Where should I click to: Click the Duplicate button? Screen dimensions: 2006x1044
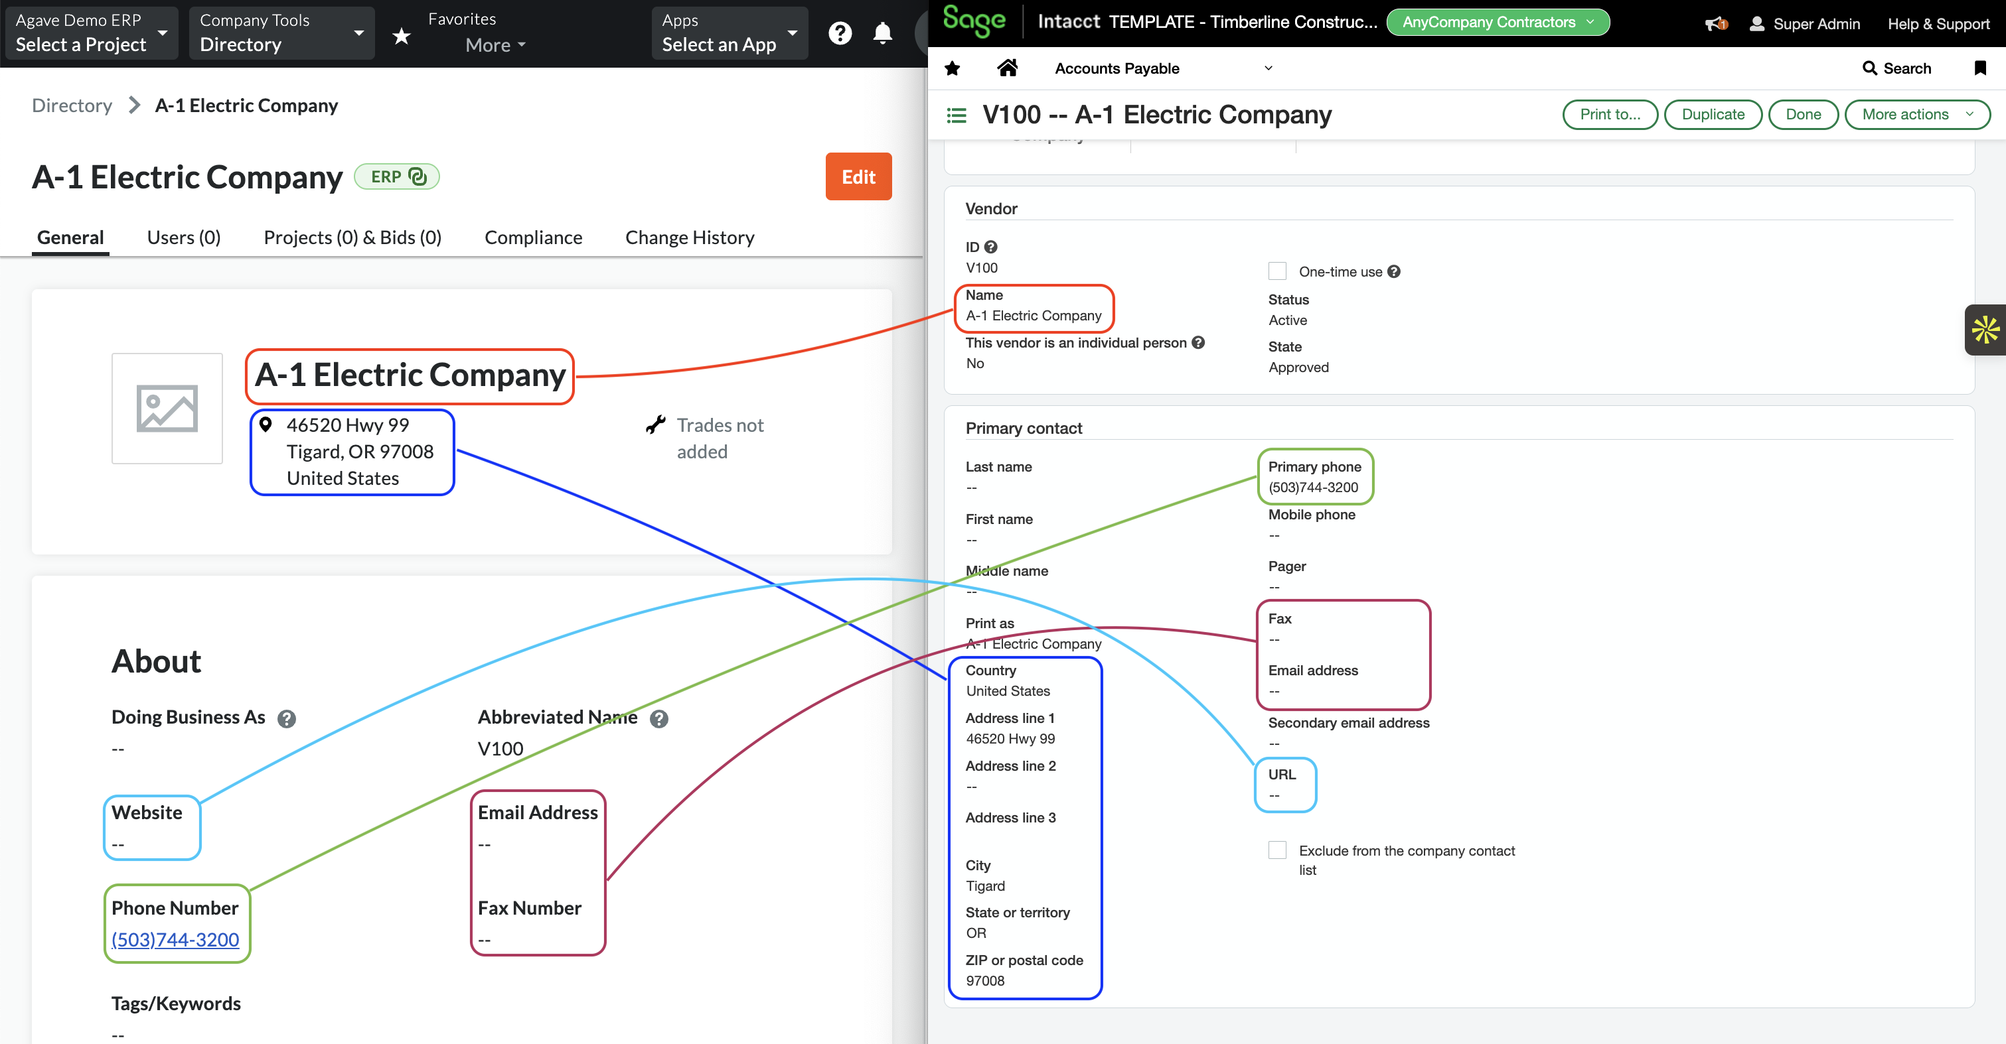pos(1713,114)
